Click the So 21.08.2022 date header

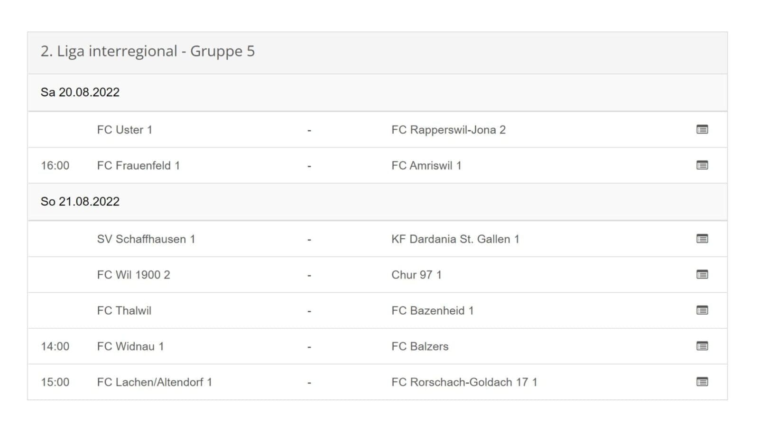coord(80,202)
